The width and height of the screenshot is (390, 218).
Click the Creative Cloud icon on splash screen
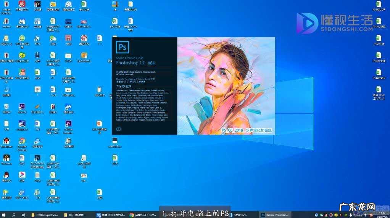coord(119,129)
